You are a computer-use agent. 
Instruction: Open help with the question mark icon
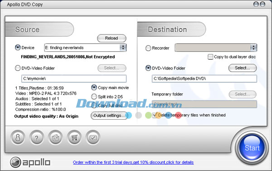click(x=36, y=138)
